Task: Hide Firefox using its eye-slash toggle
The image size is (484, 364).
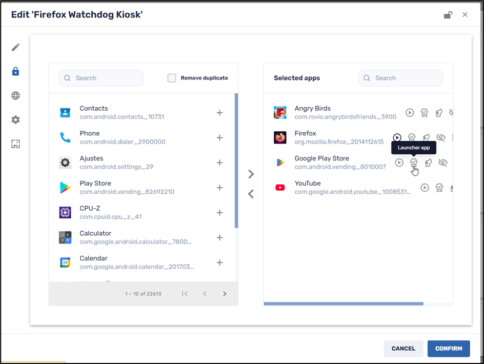Action: tap(440, 137)
